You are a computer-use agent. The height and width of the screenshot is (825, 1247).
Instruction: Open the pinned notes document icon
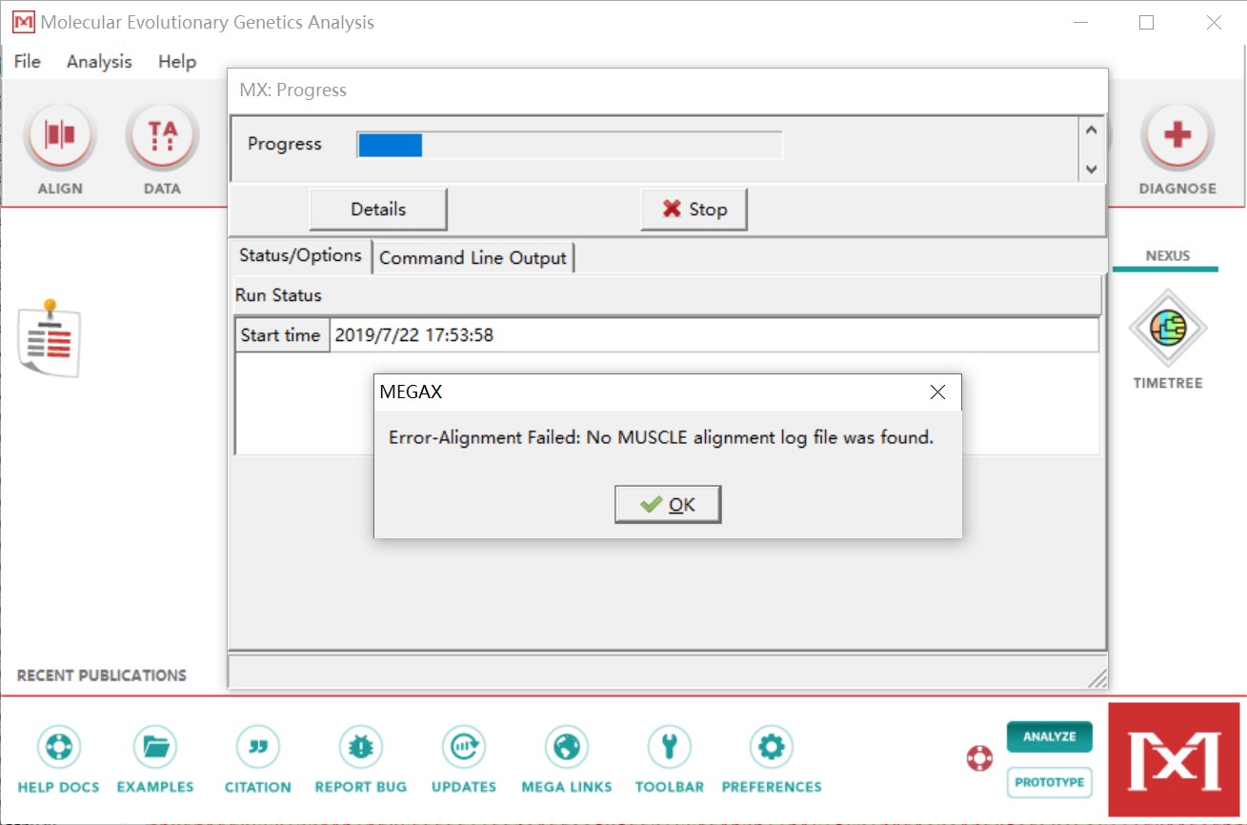(x=50, y=338)
